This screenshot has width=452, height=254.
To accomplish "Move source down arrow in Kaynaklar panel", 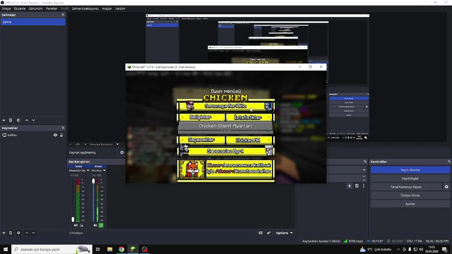I will (x=34, y=233).
